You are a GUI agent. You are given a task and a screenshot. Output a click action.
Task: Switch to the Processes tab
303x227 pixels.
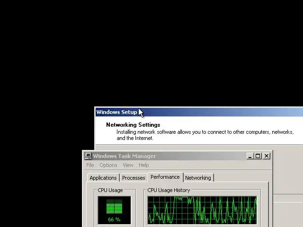pos(134,178)
